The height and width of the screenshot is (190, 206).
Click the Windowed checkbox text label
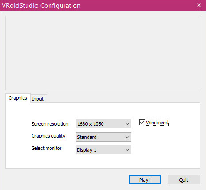point(157,123)
